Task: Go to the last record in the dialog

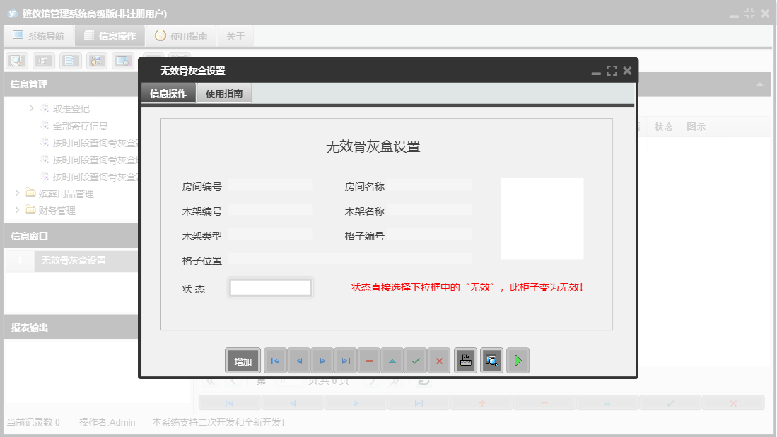Action: [346, 360]
